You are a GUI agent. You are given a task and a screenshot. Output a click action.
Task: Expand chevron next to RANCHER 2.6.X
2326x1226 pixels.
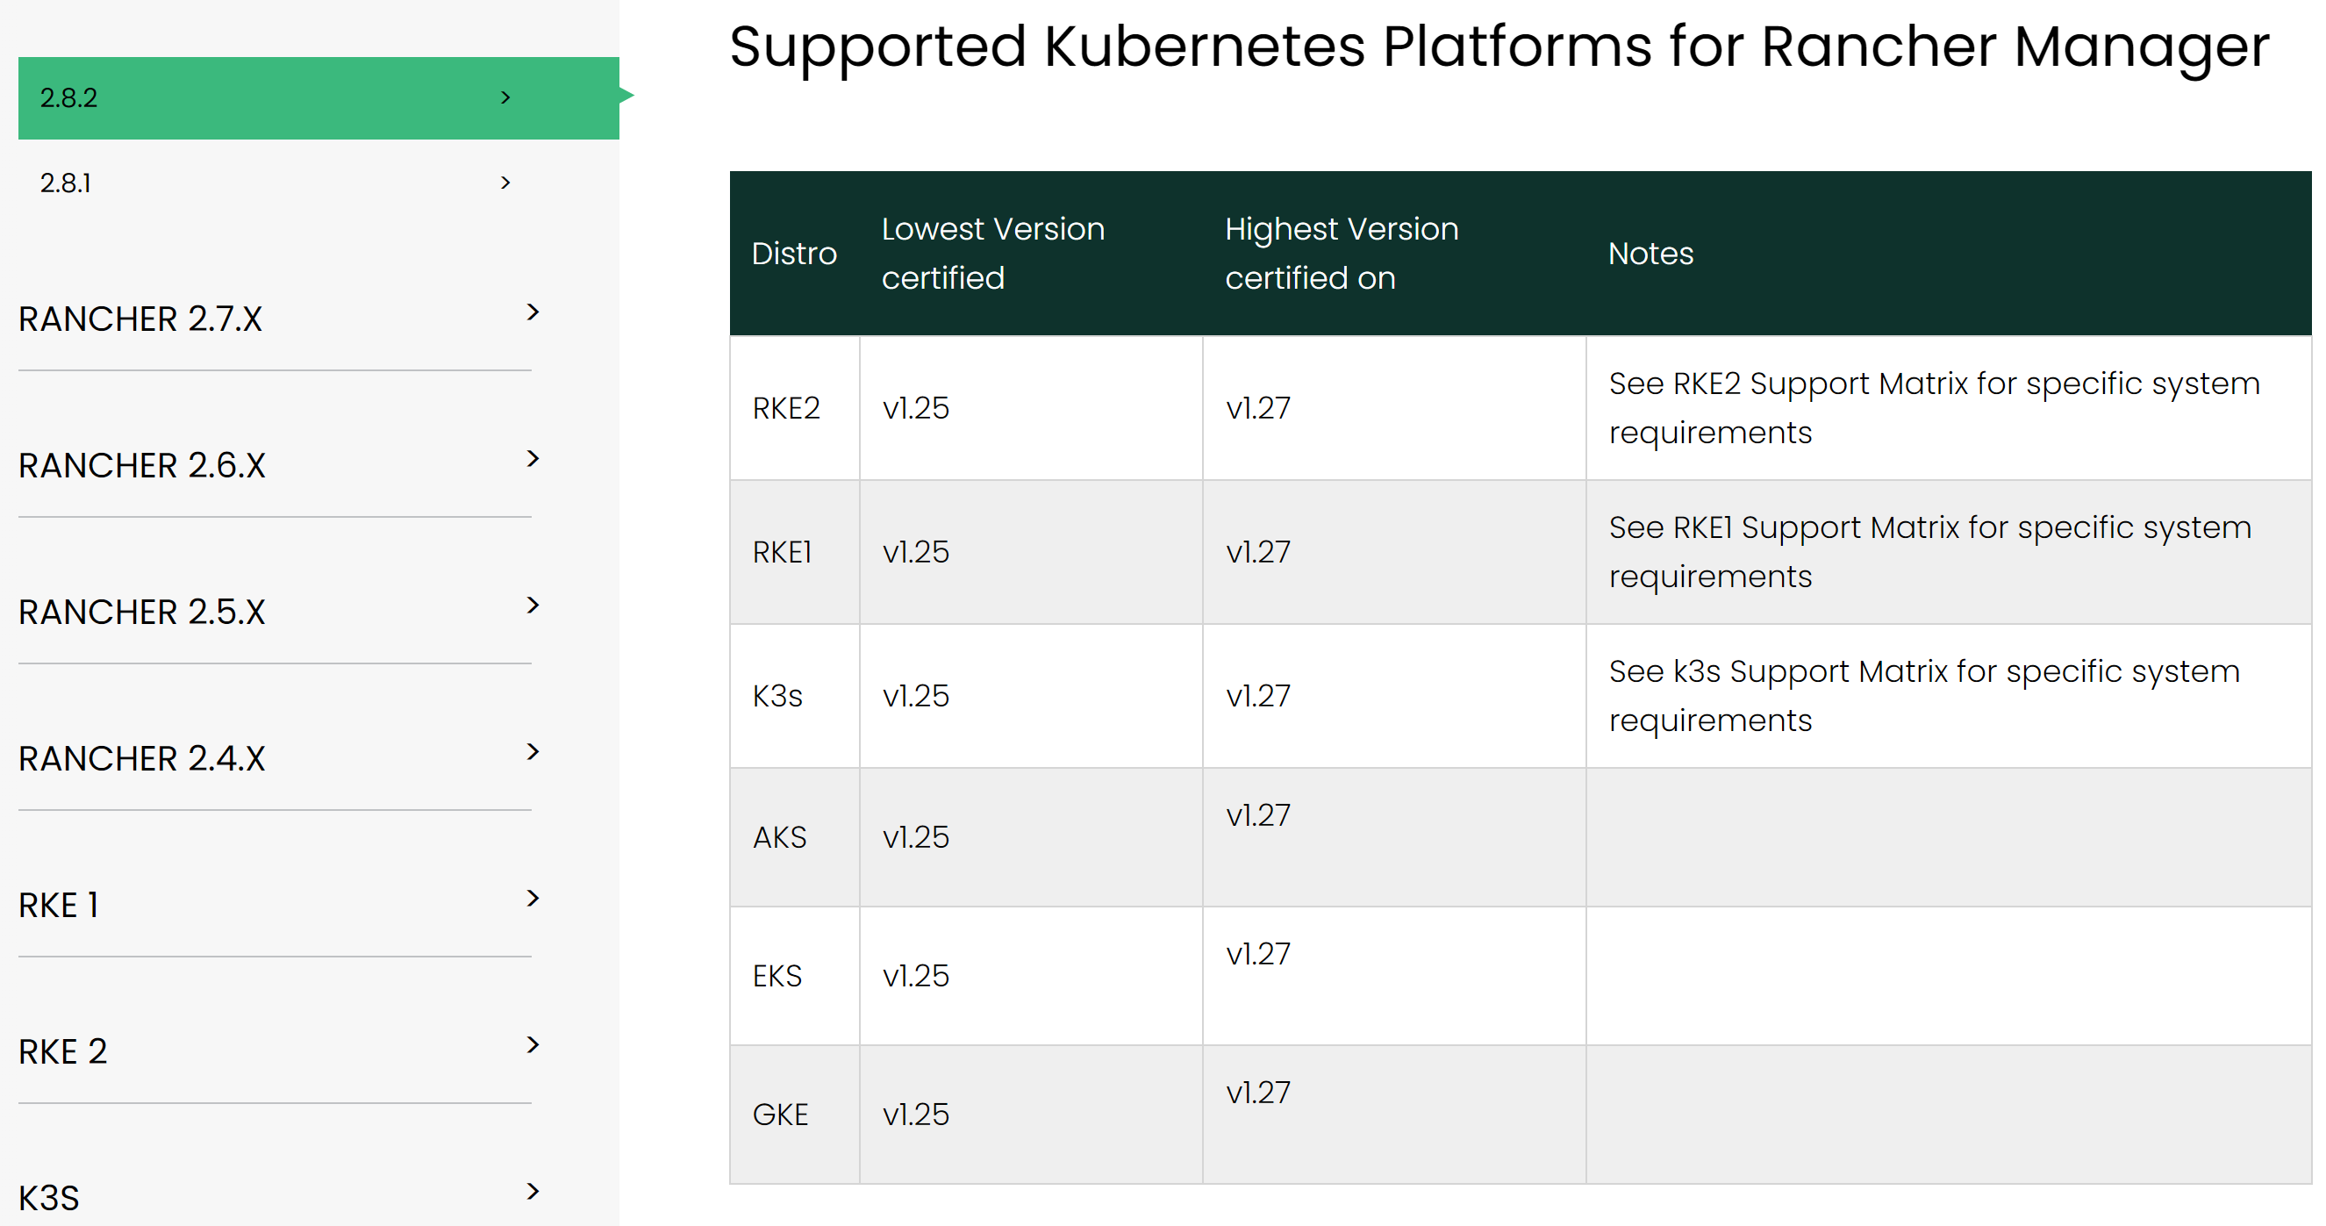(533, 459)
